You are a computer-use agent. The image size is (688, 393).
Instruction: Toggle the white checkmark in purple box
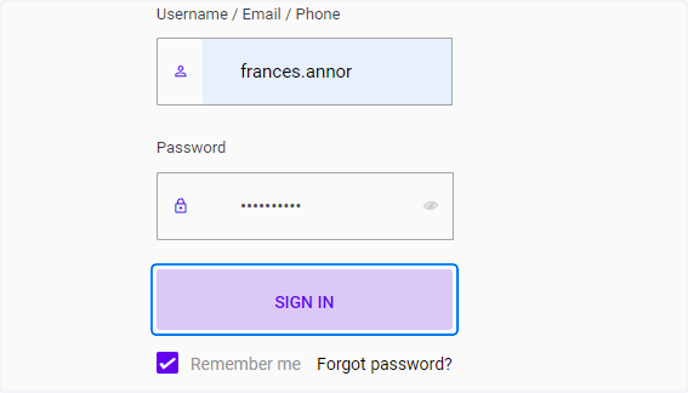[x=167, y=363]
